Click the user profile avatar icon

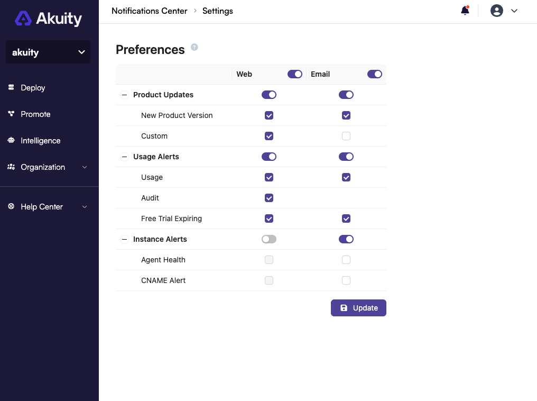[496, 11]
